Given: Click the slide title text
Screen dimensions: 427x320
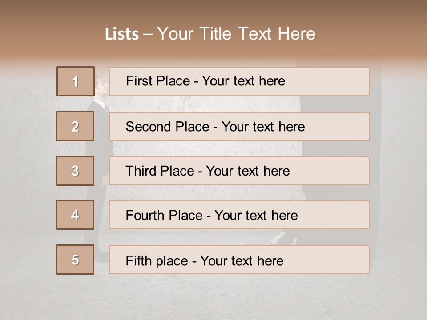Looking at the screenshot, I should (210, 34).
